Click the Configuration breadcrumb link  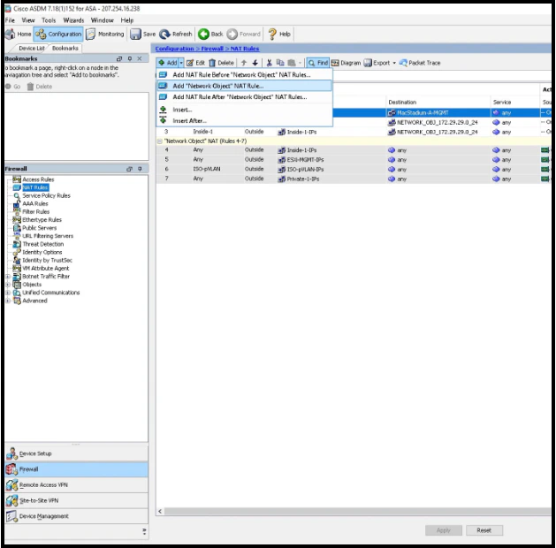(174, 49)
